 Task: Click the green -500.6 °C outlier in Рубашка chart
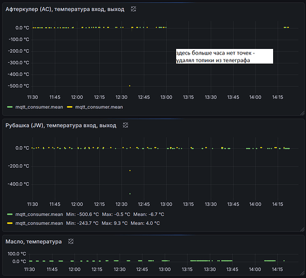click(130, 193)
